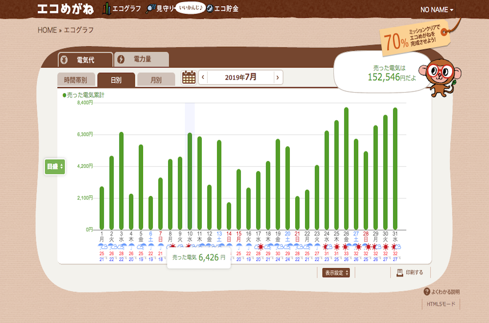
Task: Click the Eco Chokin piggy bank icon
Action: 210,8
